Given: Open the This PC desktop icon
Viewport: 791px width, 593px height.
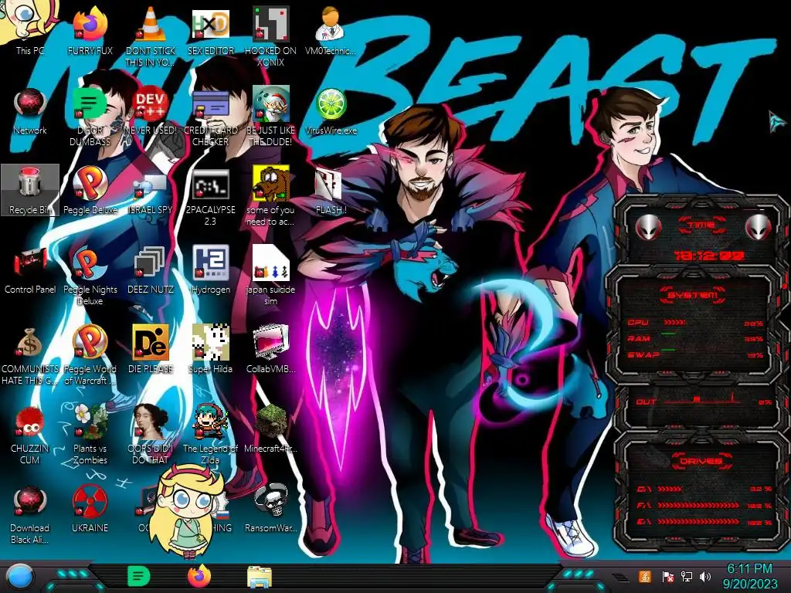Looking at the screenshot, I should [x=30, y=30].
